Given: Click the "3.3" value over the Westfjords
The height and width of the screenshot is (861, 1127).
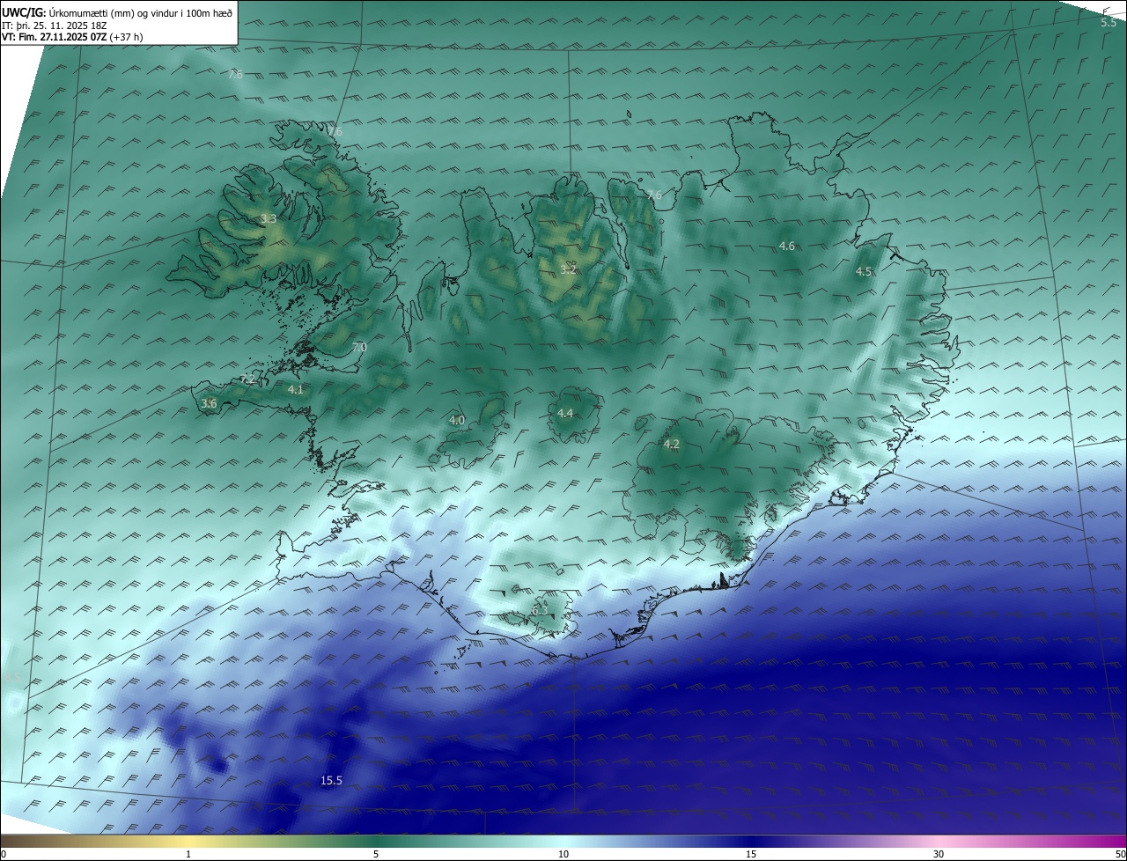Looking at the screenshot, I should 269,218.
